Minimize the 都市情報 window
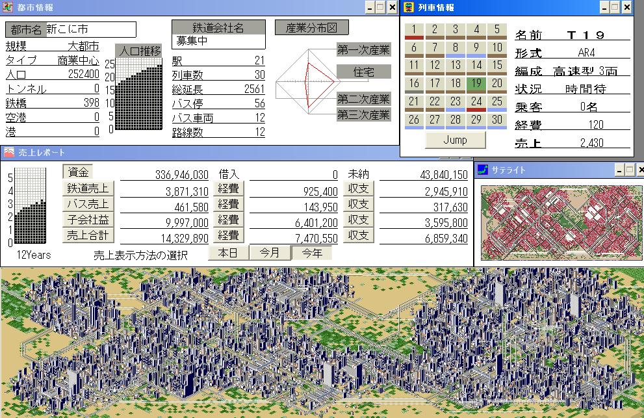The height and width of the screenshot is (418, 644). 370,7
